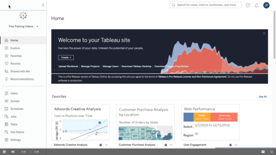
Task: Click the Favorites star icon in sidebar
Action: click(x=6, y=56)
